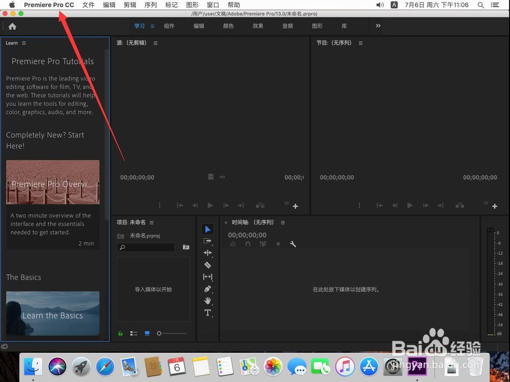The image size is (510, 382).
Task: Toggle Linked Selection in timeline
Action: point(263,244)
